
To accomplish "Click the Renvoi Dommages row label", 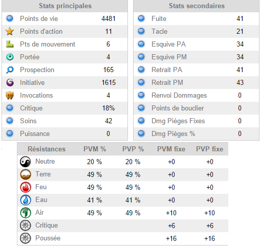I will (x=179, y=95).
